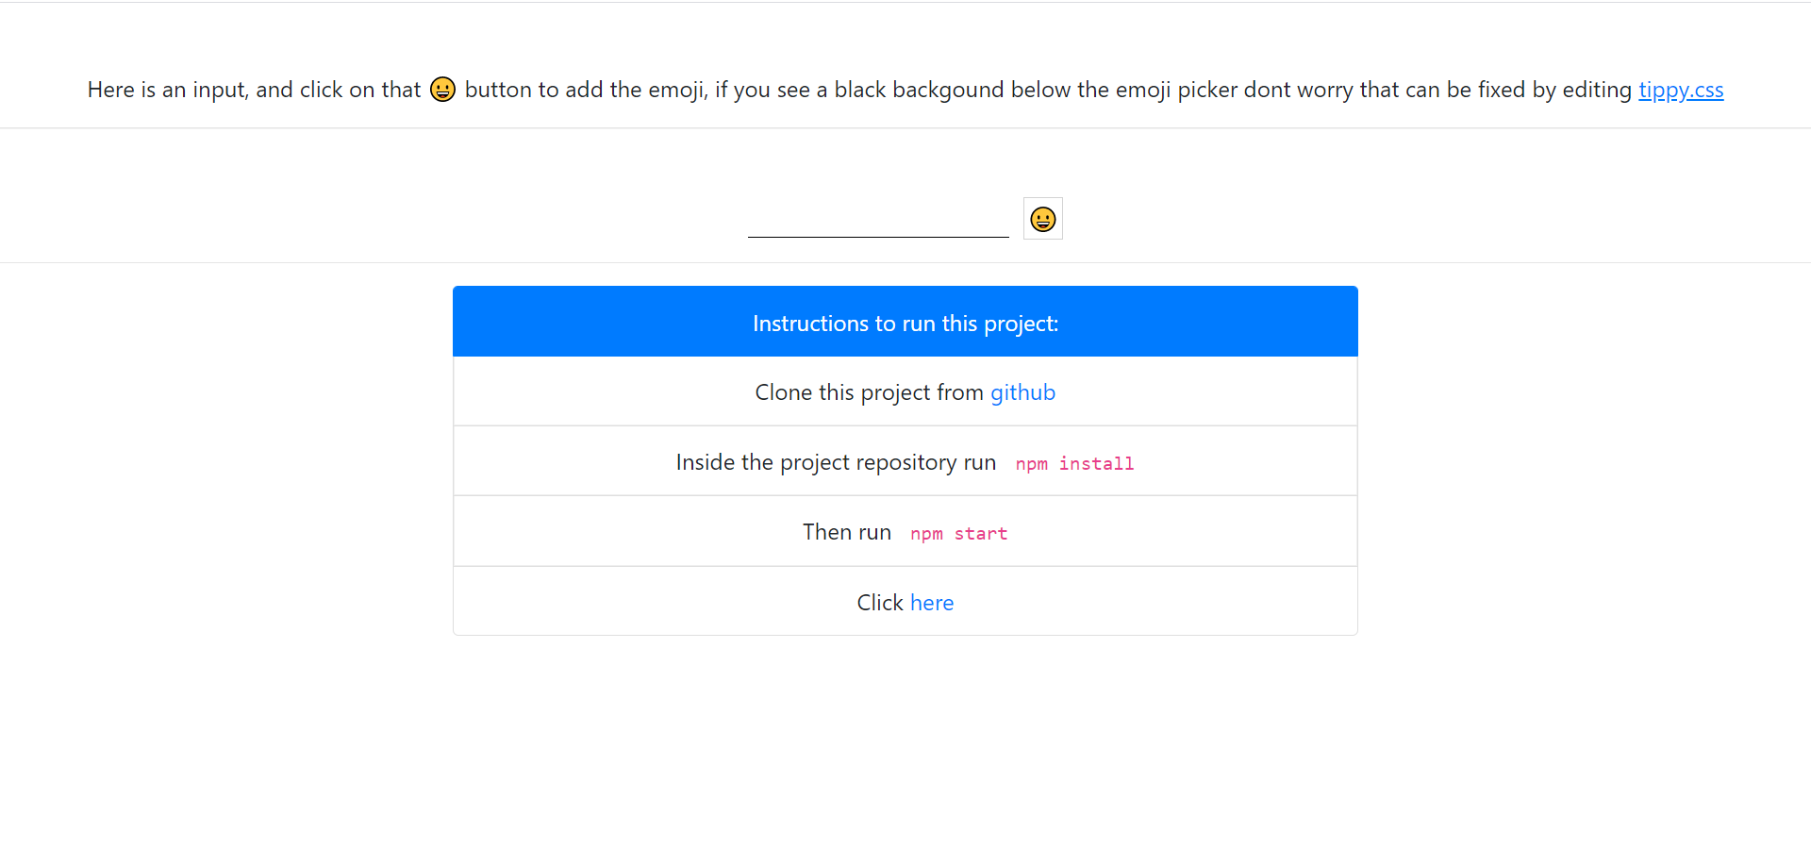Select the grinning emoji beside the input
The height and width of the screenshot is (865, 1811).
(1042, 218)
